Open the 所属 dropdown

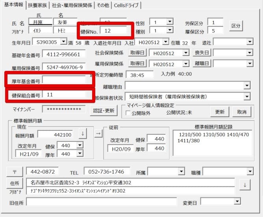coord(181,171)
